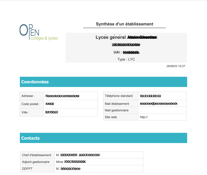Click the Contacts section header
The height and width of the screenshot is (175, 207).
click(x=103, y=138)
